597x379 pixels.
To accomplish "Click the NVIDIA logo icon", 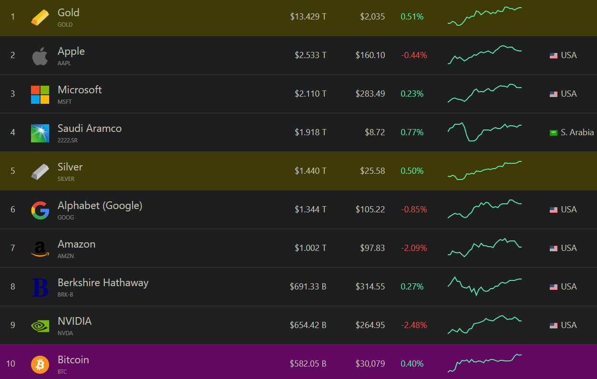I will click(x=40, y=326).
